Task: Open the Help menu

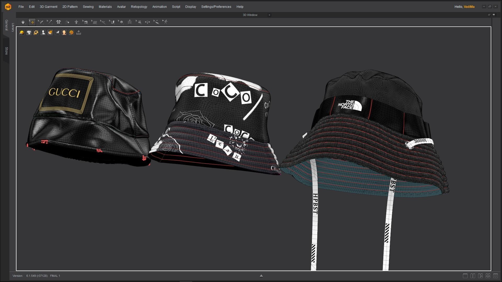Action: [240, 7]
